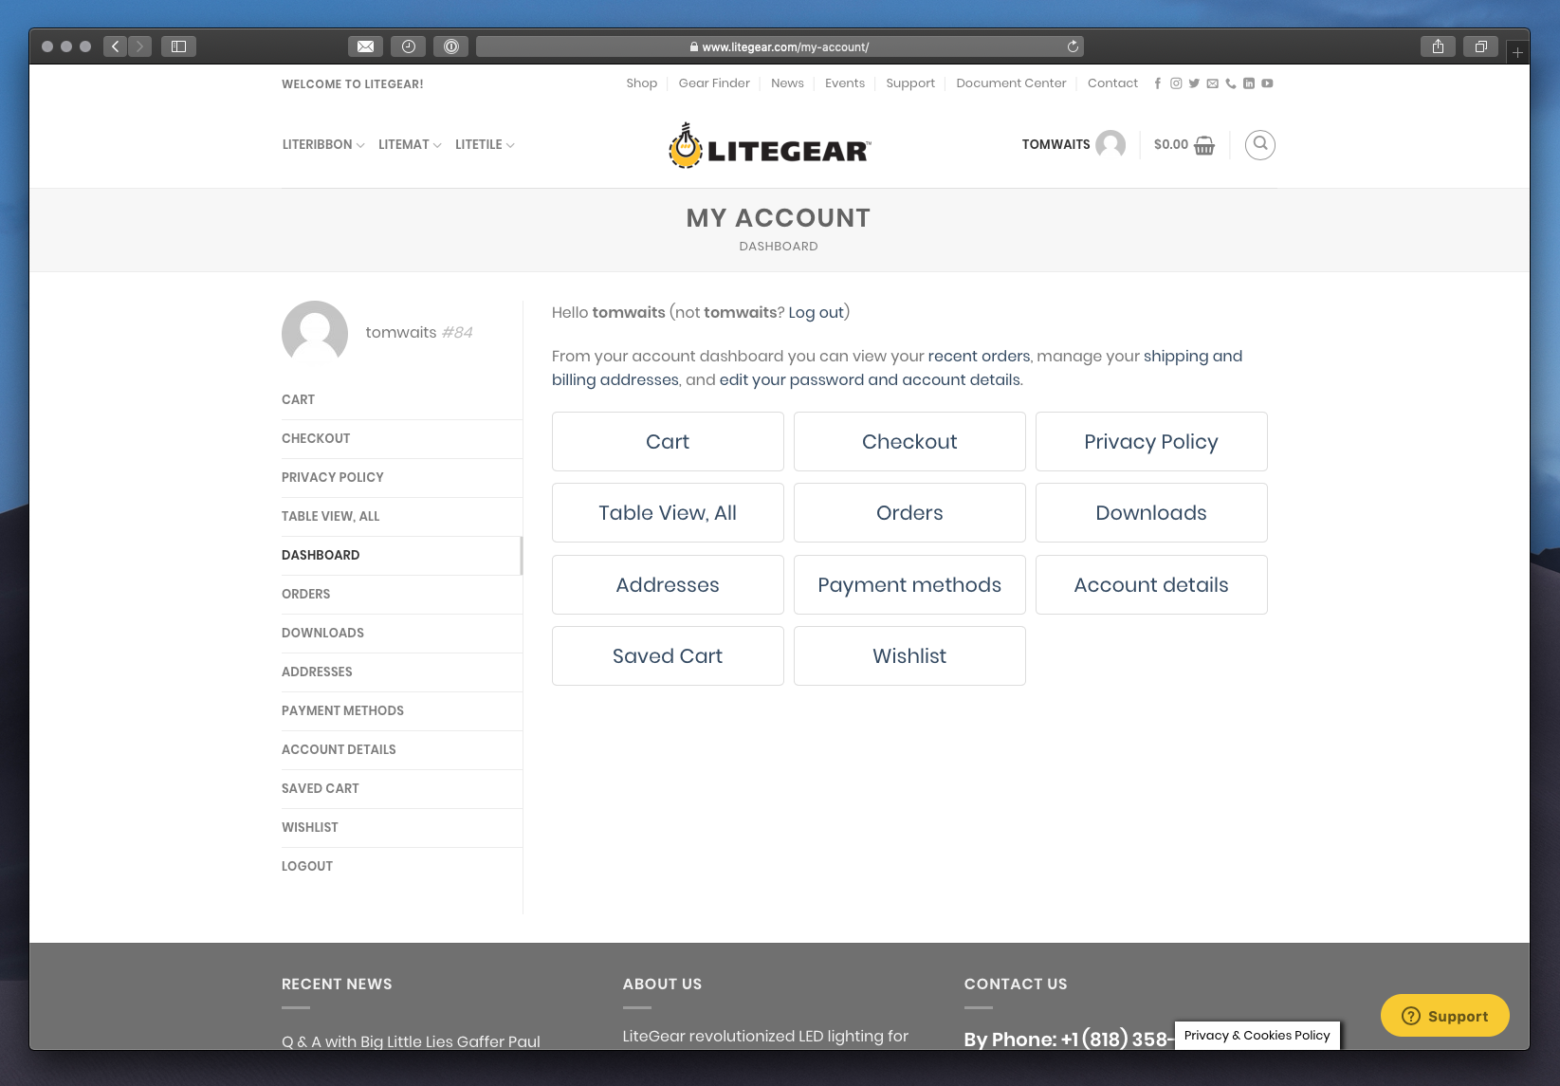1560x1086 pixels.
Task: Select DASHBOARD in account sidebar
Action: pyautogui.click(x=402, y=555)
